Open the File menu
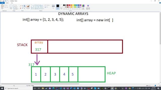 [x=2, y=3]
